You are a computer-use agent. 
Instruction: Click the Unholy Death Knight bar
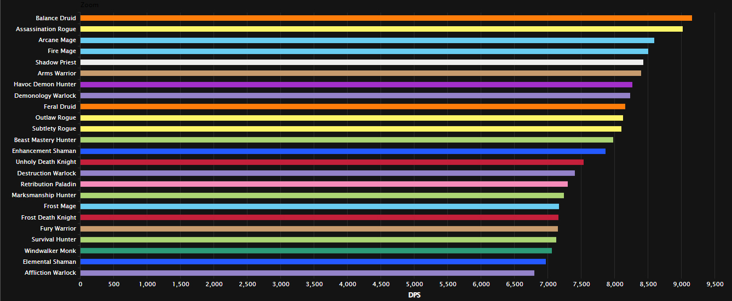point(332,162)
